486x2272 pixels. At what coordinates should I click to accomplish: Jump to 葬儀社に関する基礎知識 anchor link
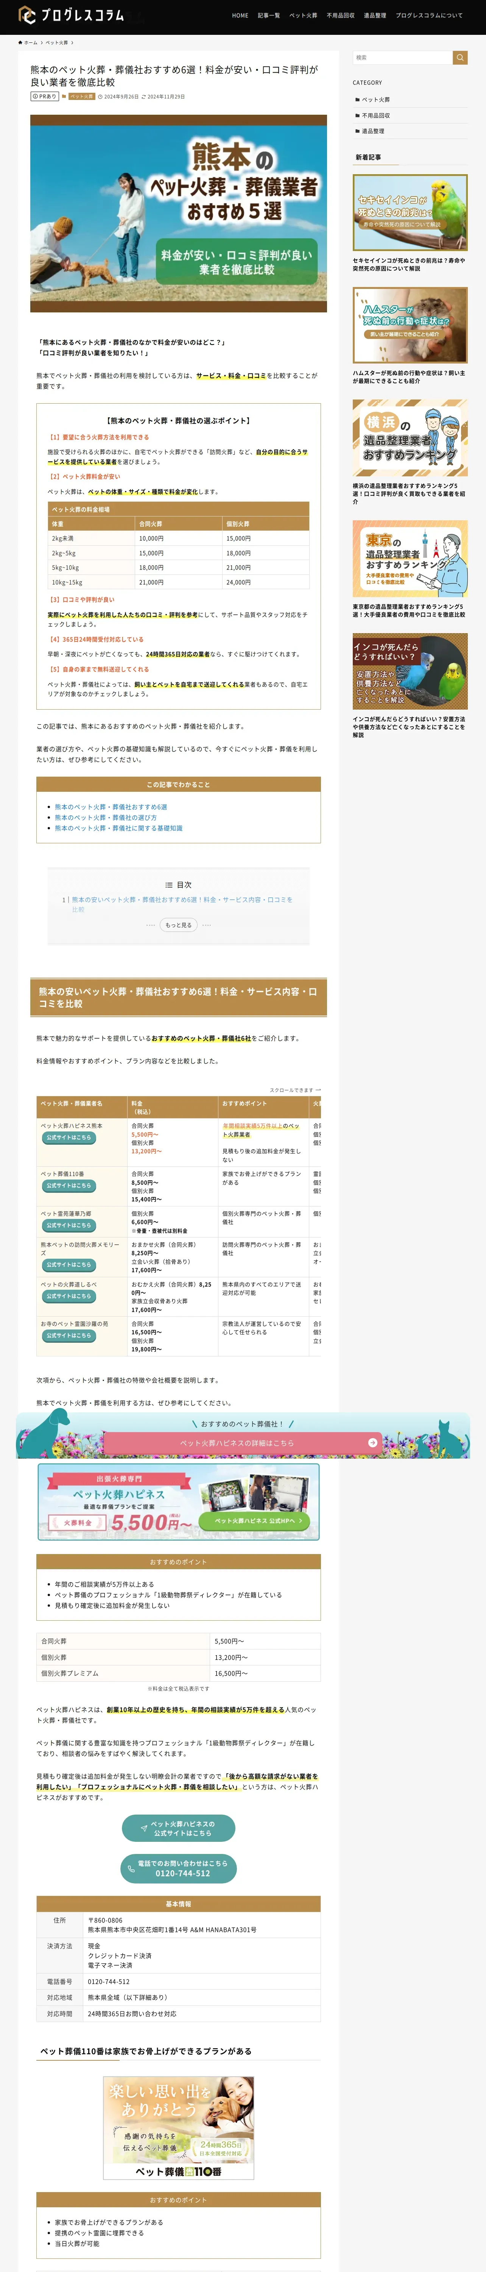click(119, 828)
